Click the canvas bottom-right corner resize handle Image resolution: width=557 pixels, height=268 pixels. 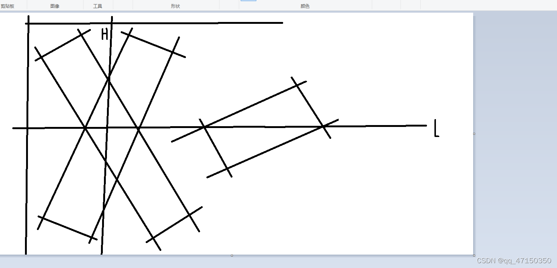474,255
